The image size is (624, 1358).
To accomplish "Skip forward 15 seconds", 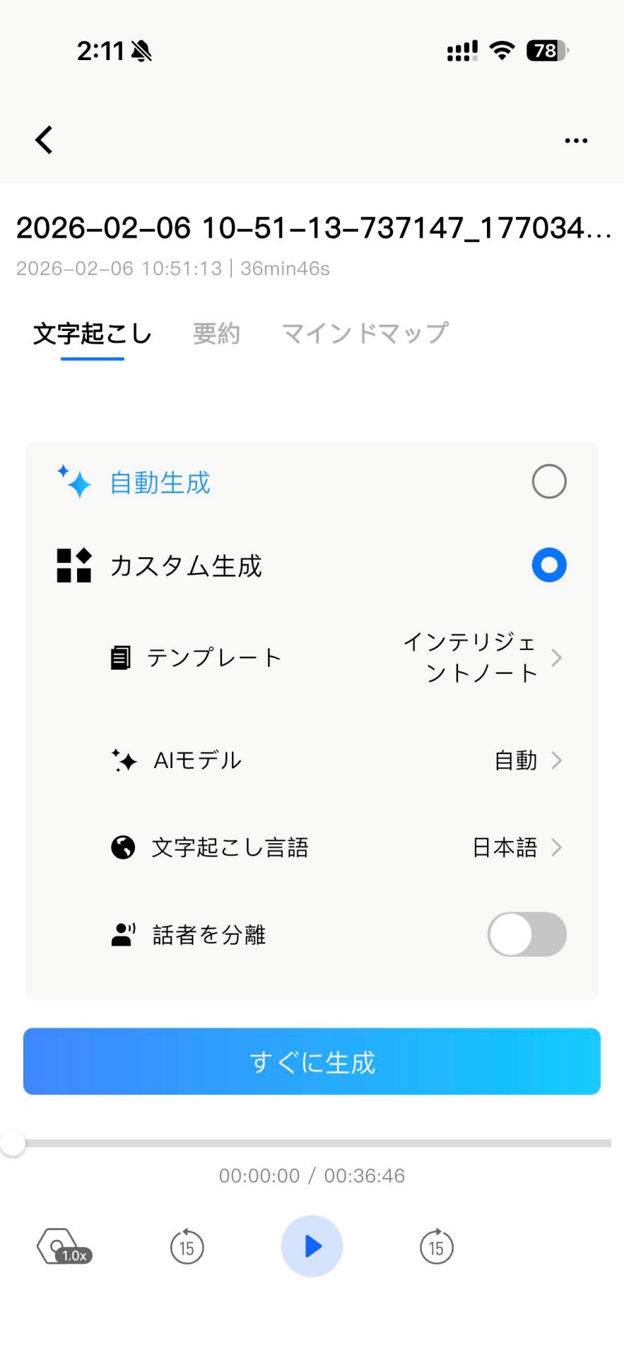I will [x=437, y=1247].
